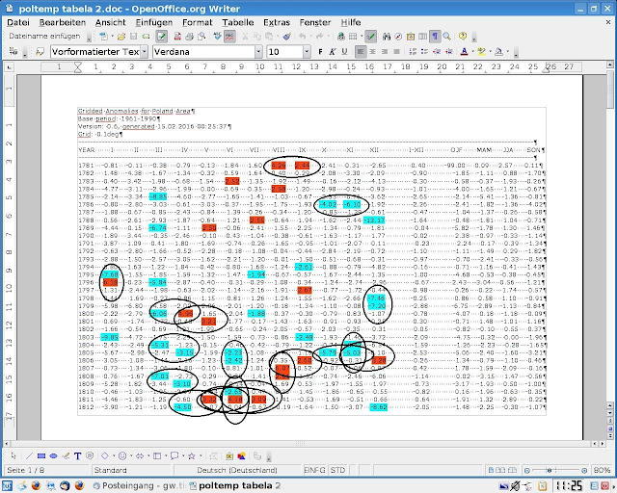The image size is (617, 493).
Task: Toggle underline formatting
Action: [x=345, y=51]
